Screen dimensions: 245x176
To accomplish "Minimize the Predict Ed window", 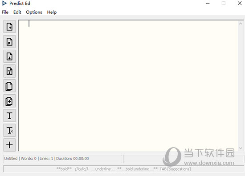I will [x=208, y=3].
